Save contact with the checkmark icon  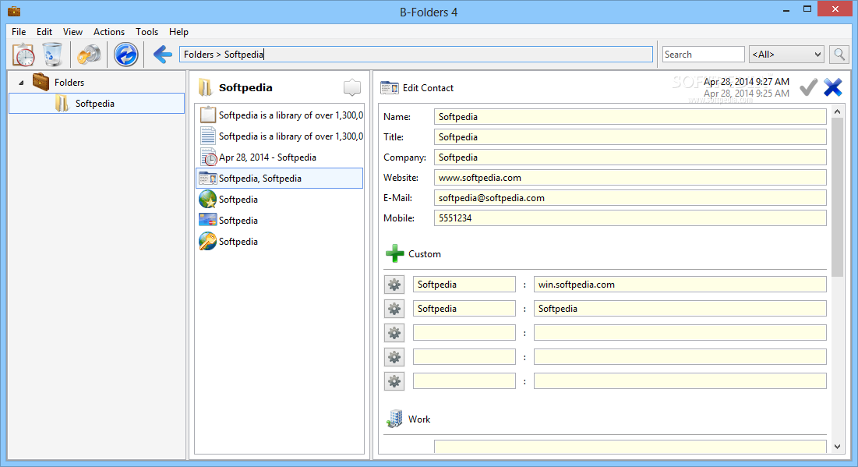pos(808,87)
